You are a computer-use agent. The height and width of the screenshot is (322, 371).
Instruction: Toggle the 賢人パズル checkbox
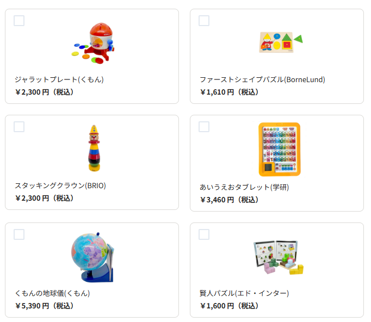click(x=204, y=234)
